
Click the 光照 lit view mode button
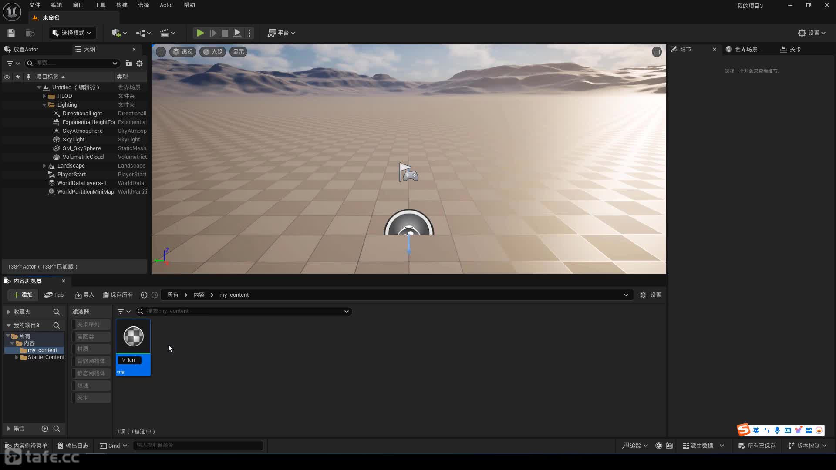click(213, 52)
